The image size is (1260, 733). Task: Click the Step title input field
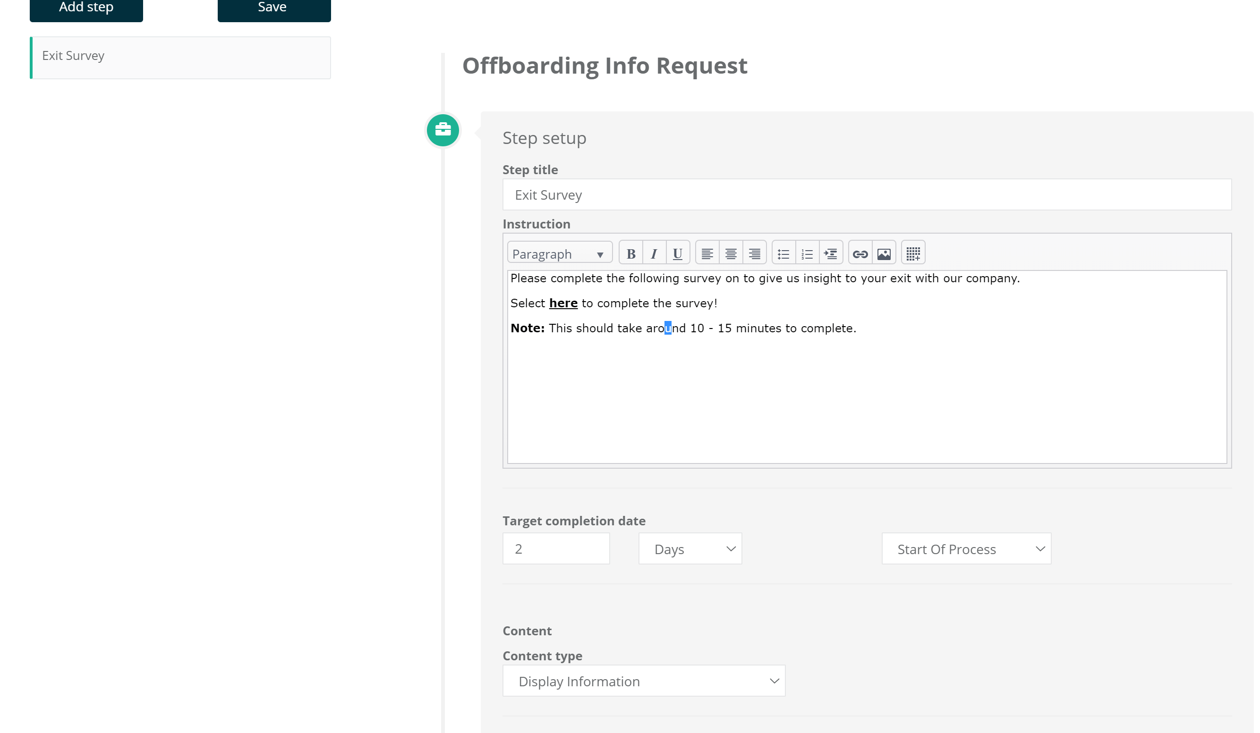coord(866,195)
